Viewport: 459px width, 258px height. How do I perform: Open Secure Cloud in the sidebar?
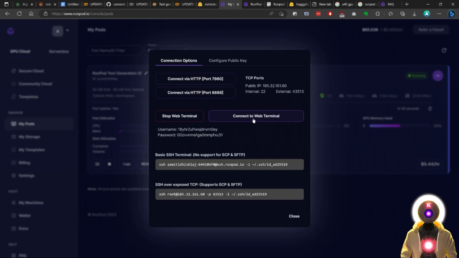click(x=31, y=71)
